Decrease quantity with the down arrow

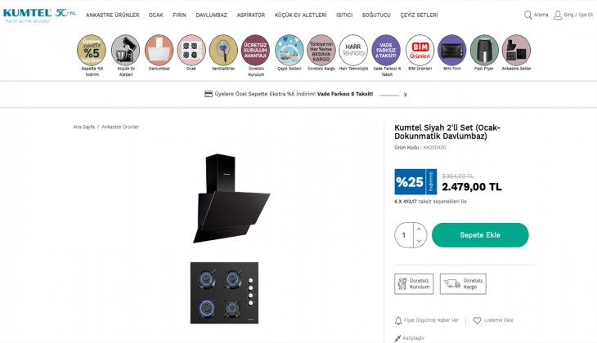[420, 241]
